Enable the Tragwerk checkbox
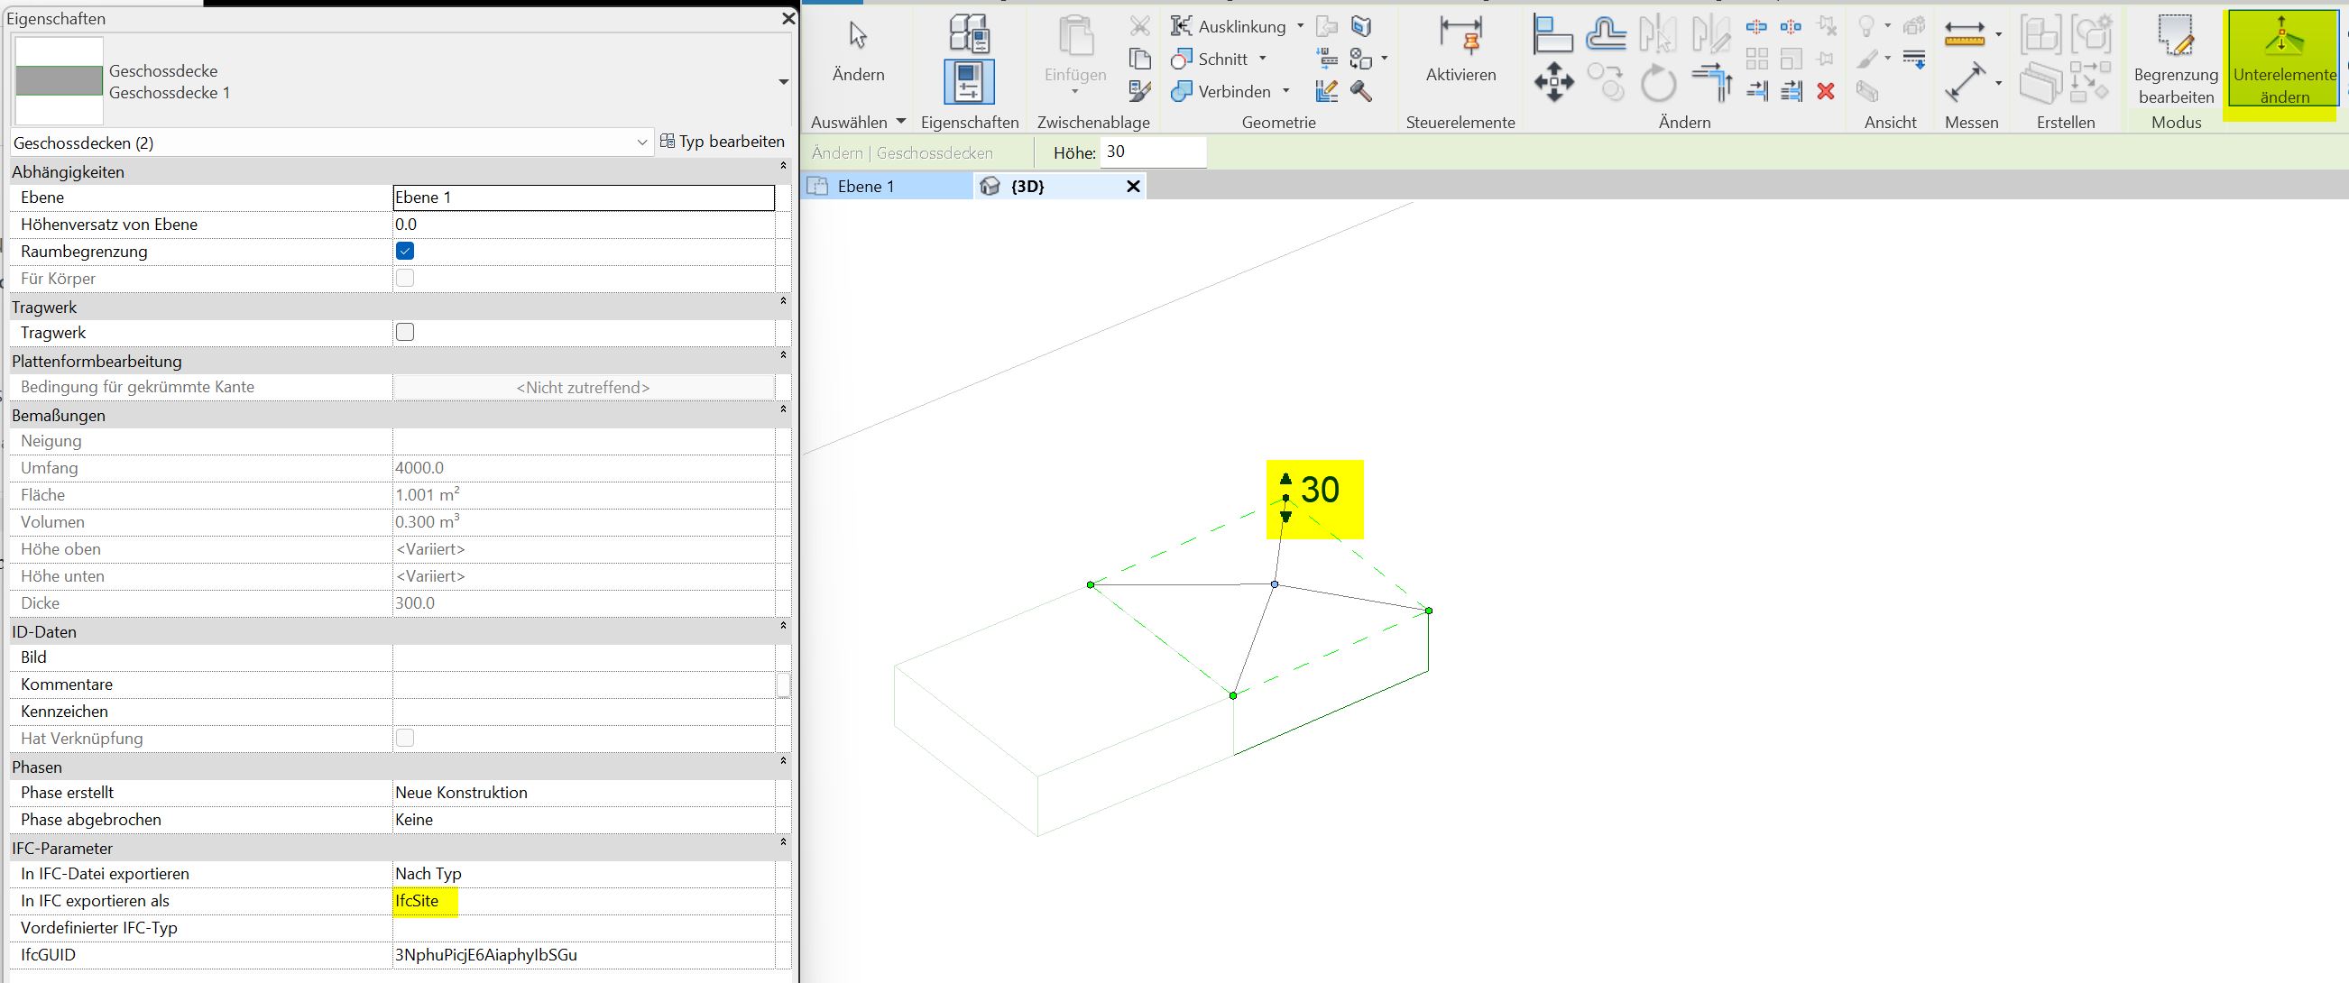The height and width of the screenshot is (983, 2349). pos(404,332)
